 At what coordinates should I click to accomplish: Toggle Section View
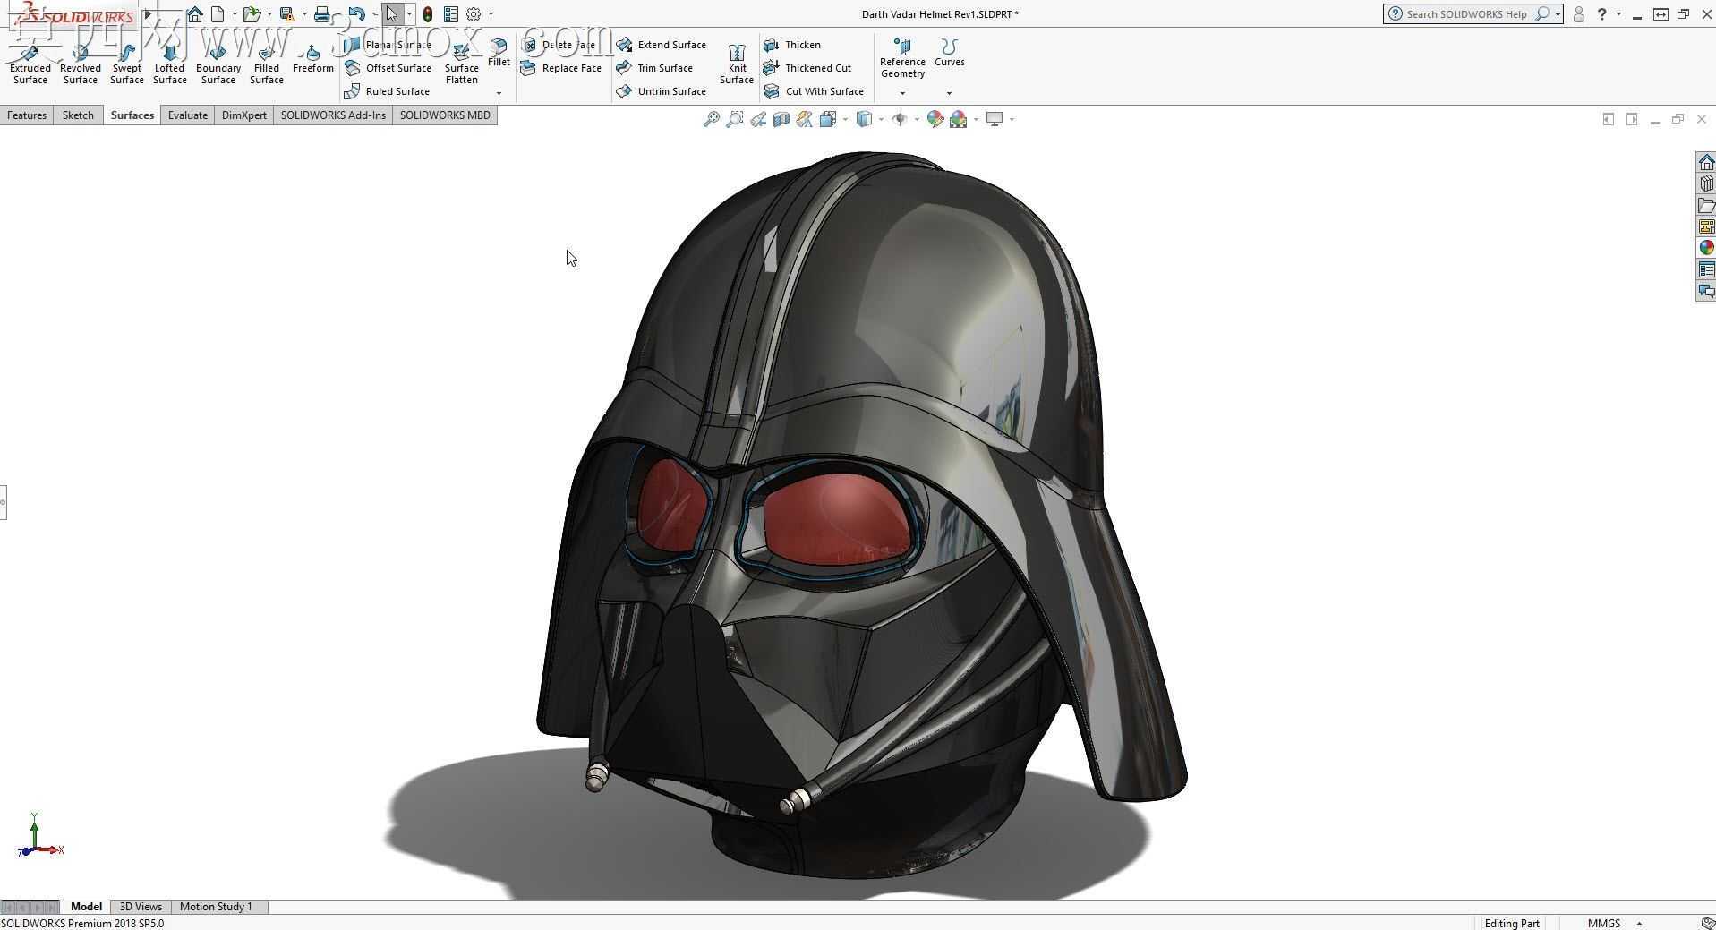[x=781, y=119]
